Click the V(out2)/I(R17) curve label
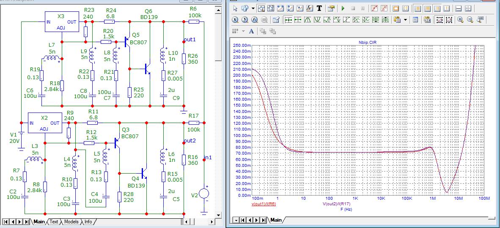 click(336, 204)
